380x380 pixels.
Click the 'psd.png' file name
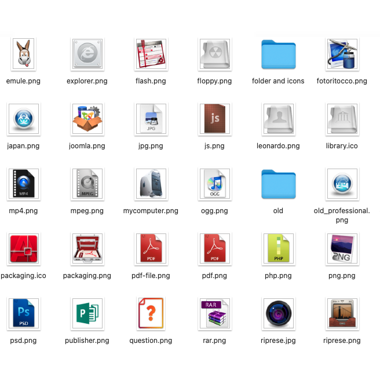(x=23, y=341)
